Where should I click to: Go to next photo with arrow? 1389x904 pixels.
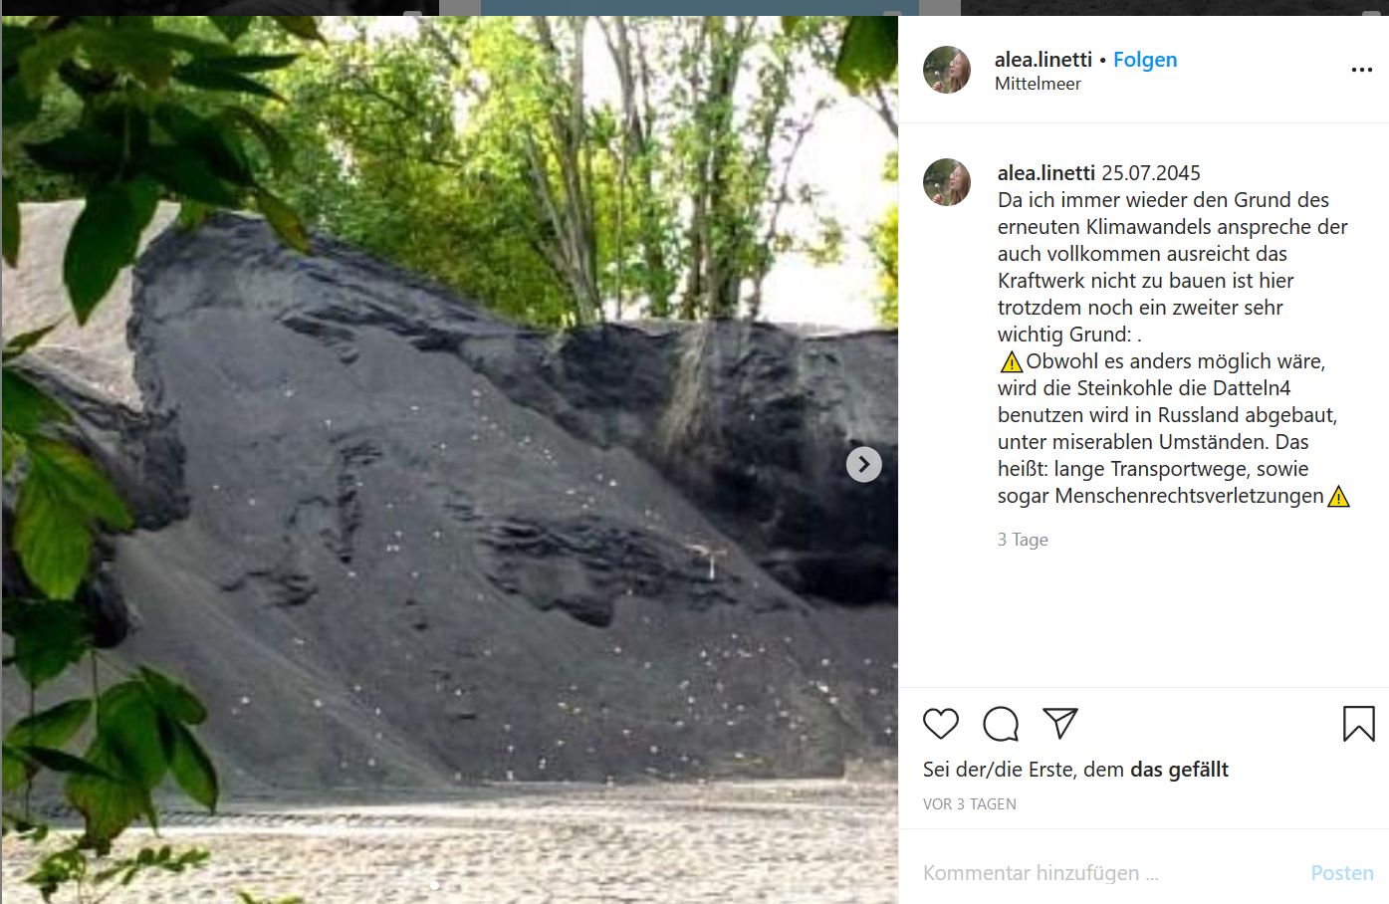[x=864, y=464]
